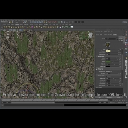The height and width of the screenshot is (128, 128).
Task: Open the Matte Opacity Mode dropdown
Action: pos(109,71)
